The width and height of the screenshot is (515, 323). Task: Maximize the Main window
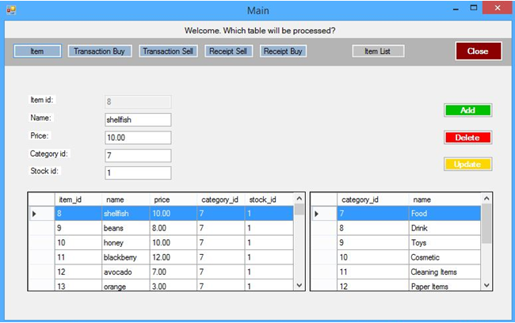click(474, 8)
